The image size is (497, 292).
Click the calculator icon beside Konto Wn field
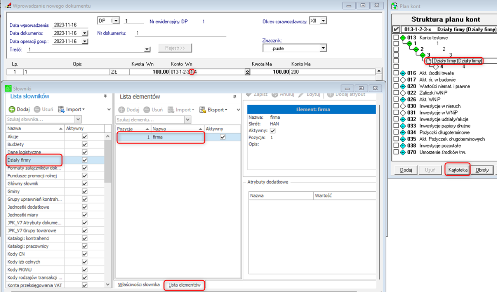(x=247, y=72)
